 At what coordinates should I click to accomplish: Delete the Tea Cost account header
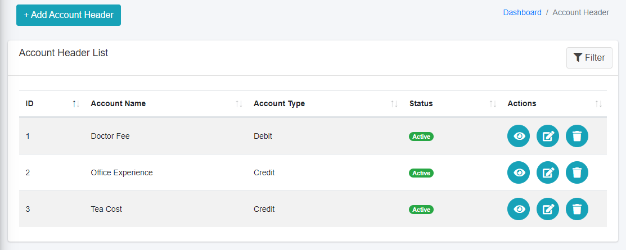[577, 209]
